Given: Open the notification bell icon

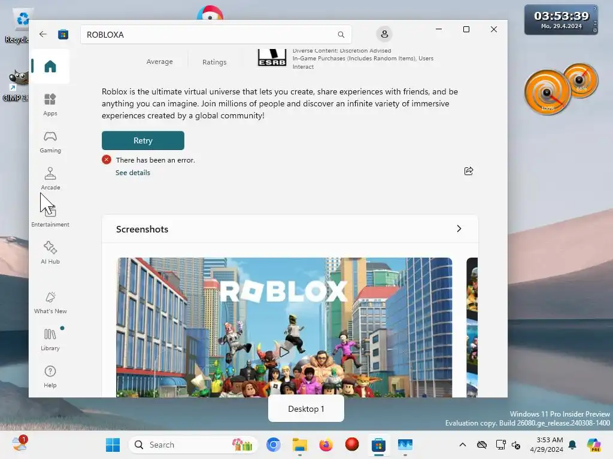Looking at the screenshot, I should (572, 445).
